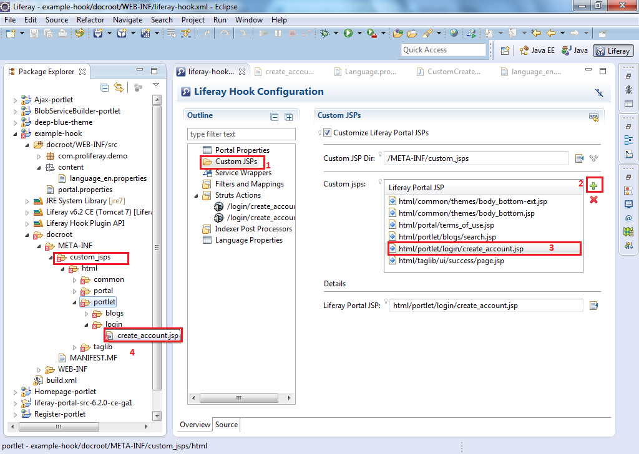Click the Print icon in the toolbar

[62, 33]
